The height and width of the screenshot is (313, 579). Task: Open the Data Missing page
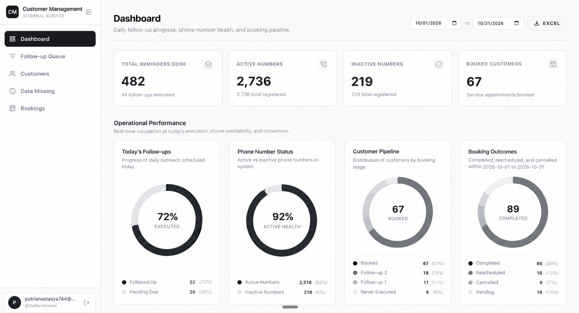(50, 91)
